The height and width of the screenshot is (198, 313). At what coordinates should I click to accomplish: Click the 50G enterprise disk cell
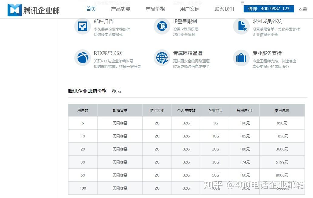click(216, 175)
